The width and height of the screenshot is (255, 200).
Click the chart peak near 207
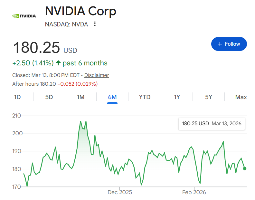coord(80,121)
